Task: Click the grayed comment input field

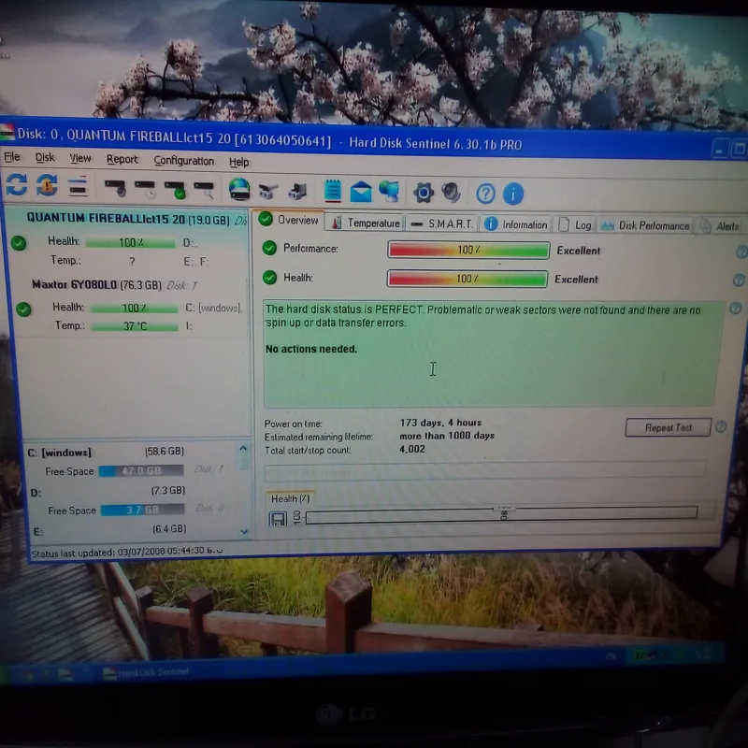Action: pos(484,471)
